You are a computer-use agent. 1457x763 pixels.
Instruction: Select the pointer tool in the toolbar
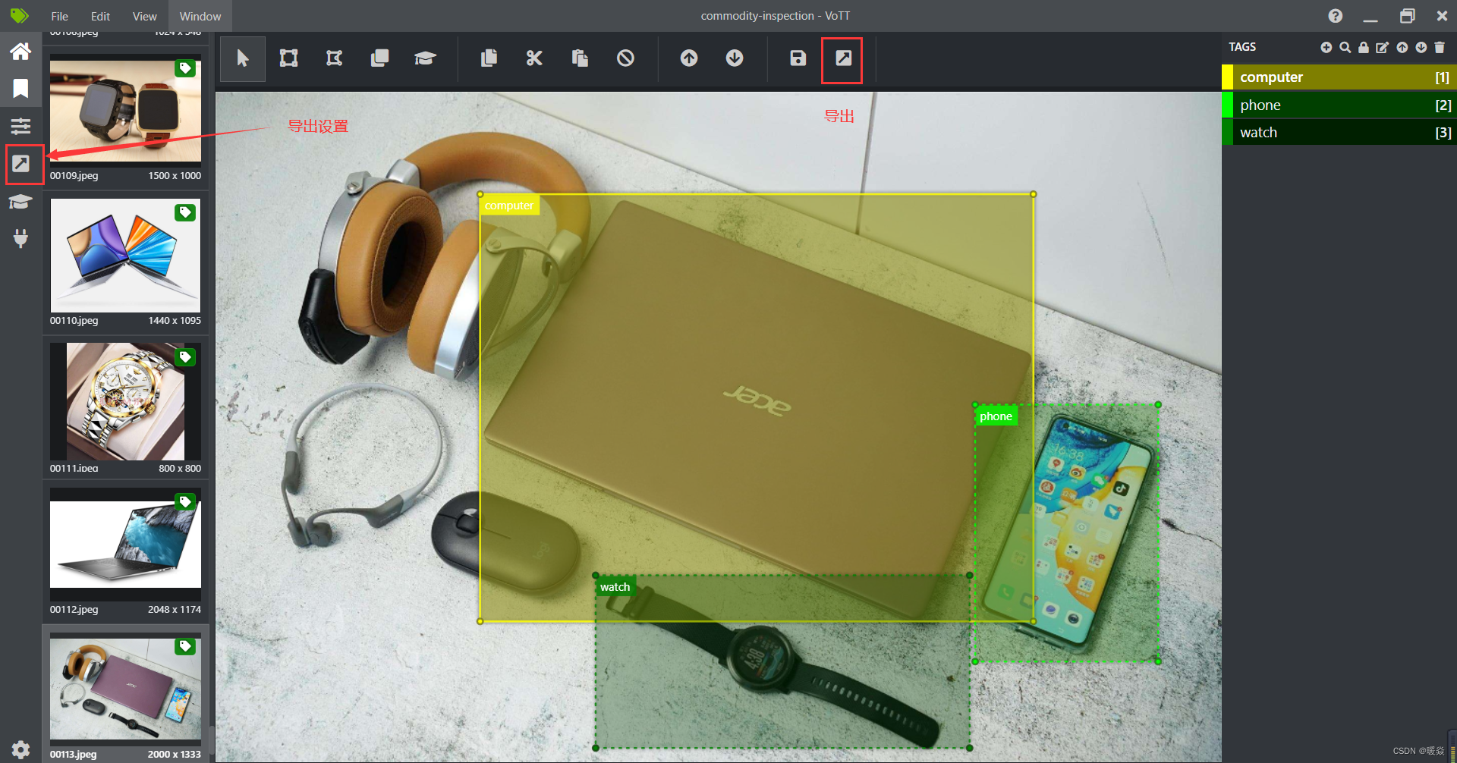point(243,58)
